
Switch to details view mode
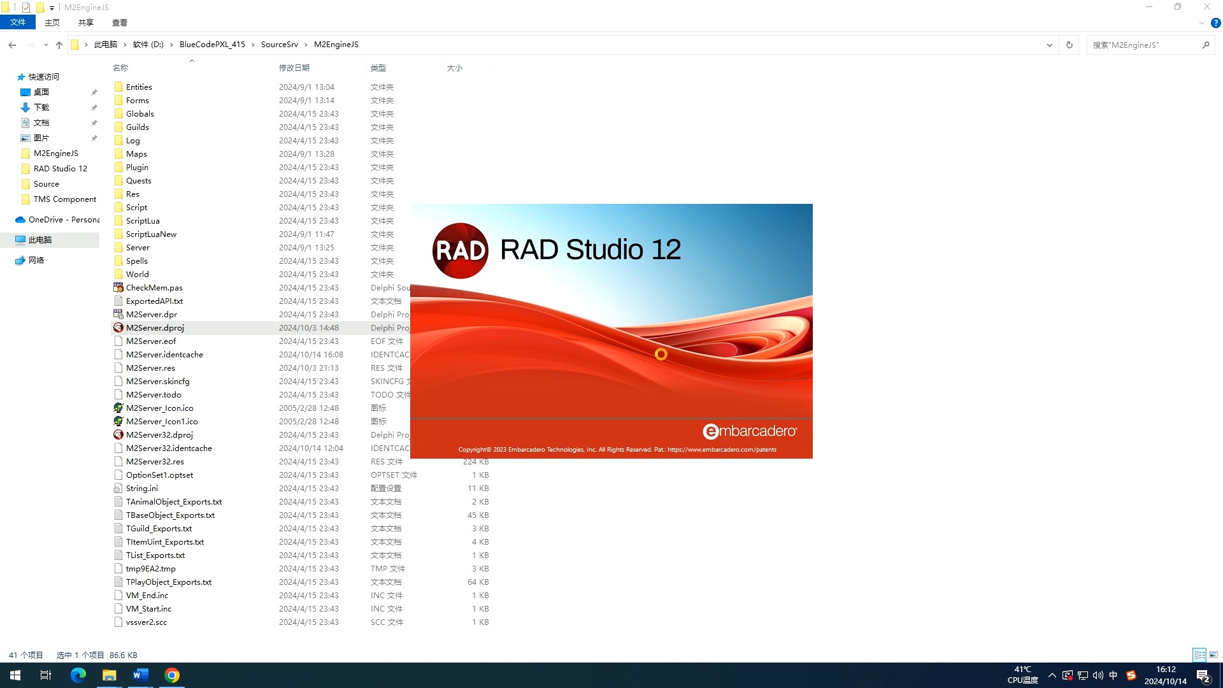coord(1199,655)
